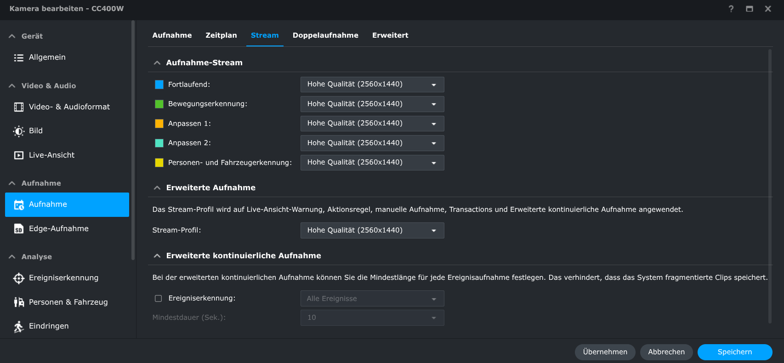Collapse the Video & Audio sidebar group
This screenshot has width=784, height=363.
[x=12, y=86]
